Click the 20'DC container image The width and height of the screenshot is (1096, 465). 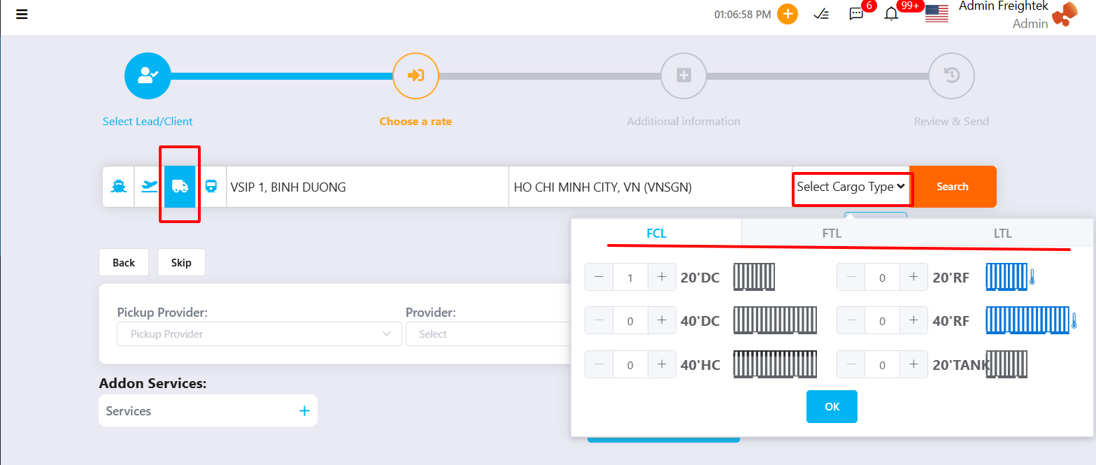coord(754,277)
